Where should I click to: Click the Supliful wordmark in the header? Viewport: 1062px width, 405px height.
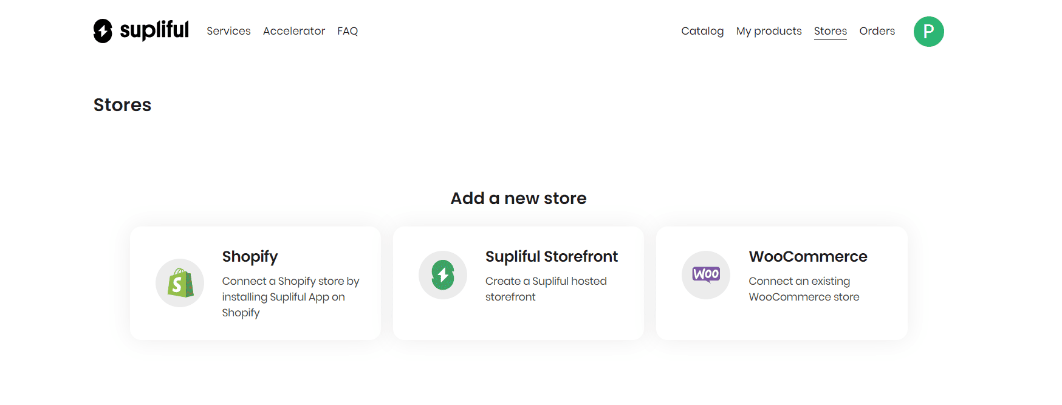click(x=154, y=30)
